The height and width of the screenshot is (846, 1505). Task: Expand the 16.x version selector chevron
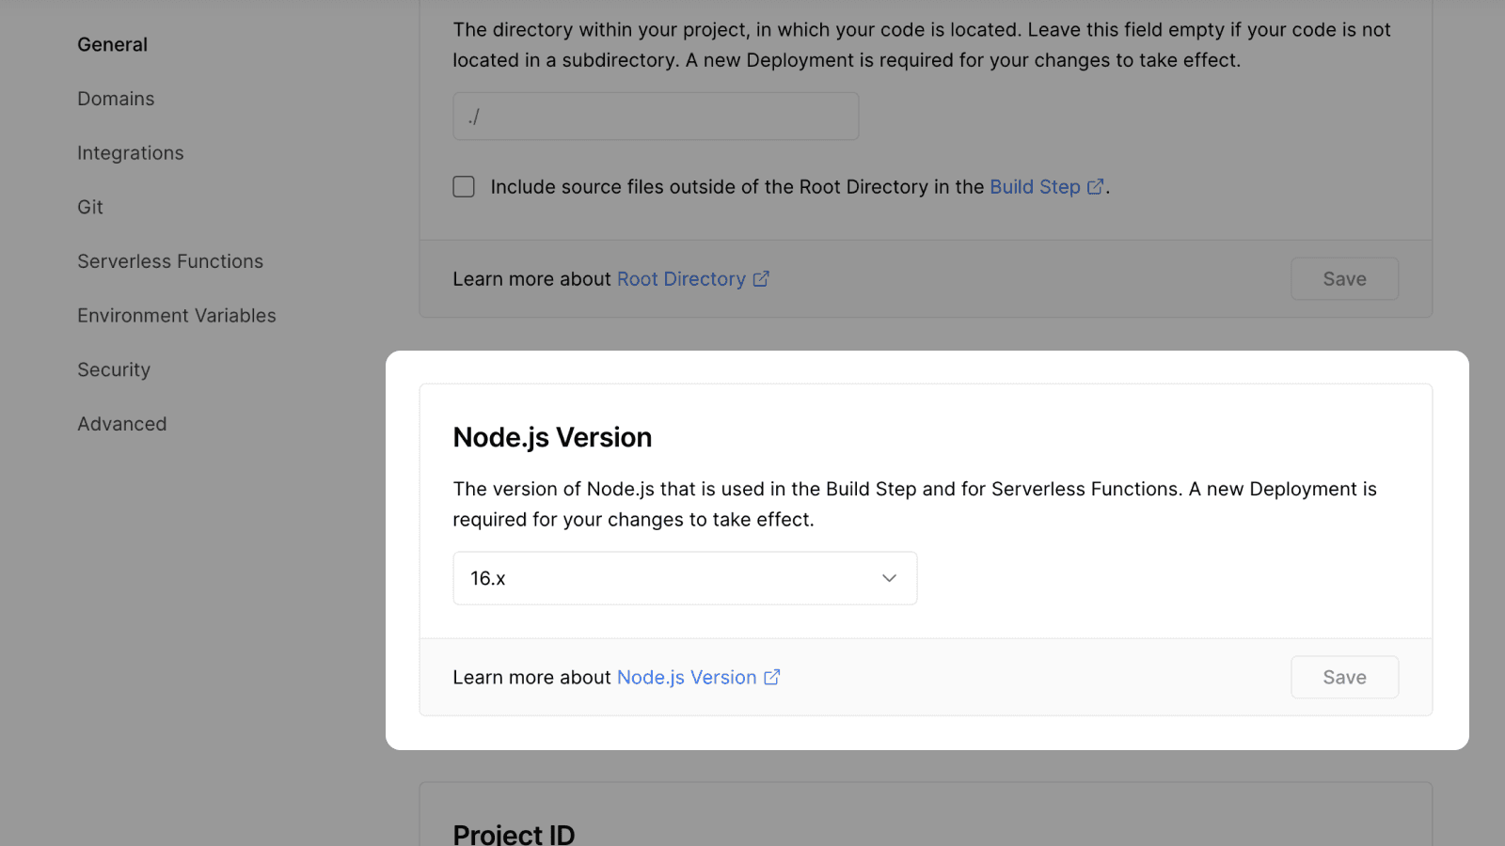click(x=888, y=578)
